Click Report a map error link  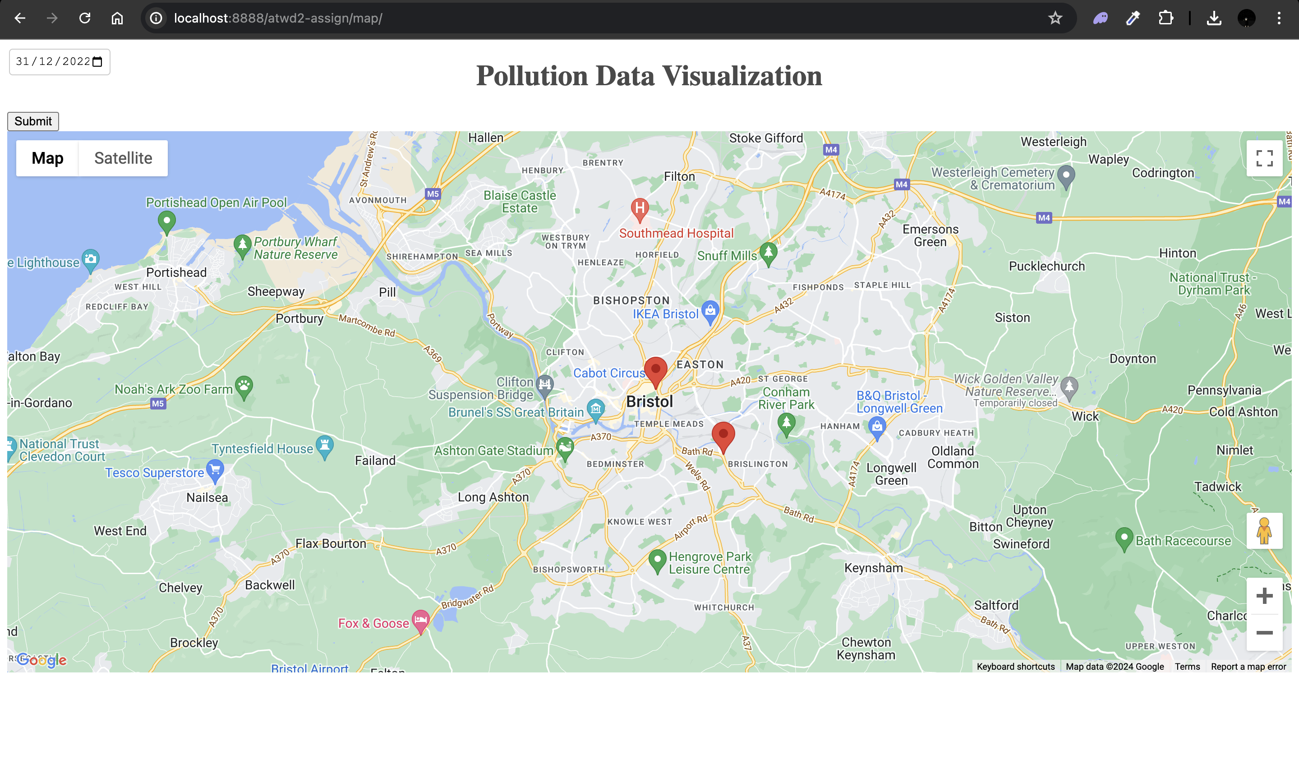pos(1248,666)
